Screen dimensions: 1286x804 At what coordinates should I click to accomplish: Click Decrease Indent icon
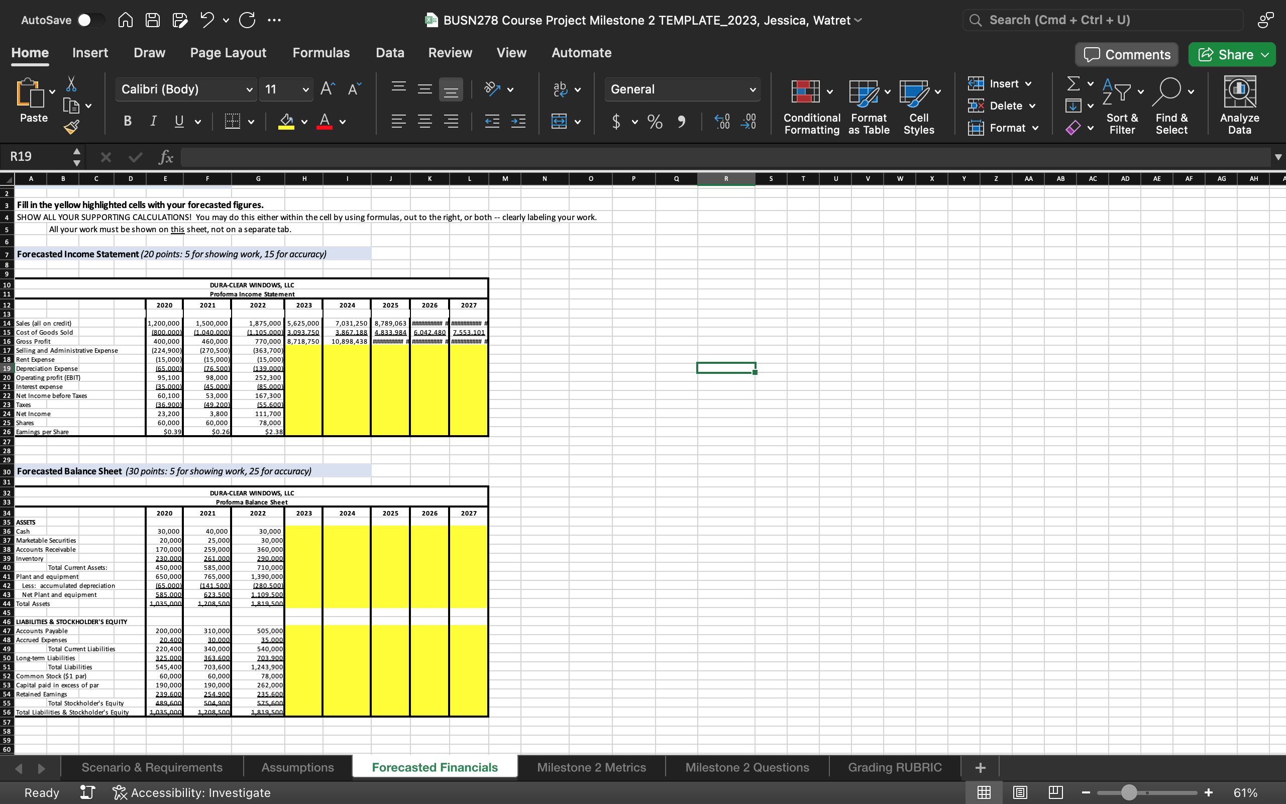492,121
